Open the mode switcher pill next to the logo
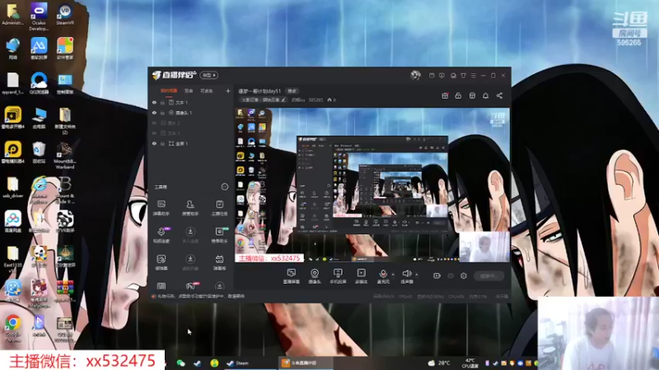The width and height of the screenshot is (659, 370). click(x=209, y=75)
